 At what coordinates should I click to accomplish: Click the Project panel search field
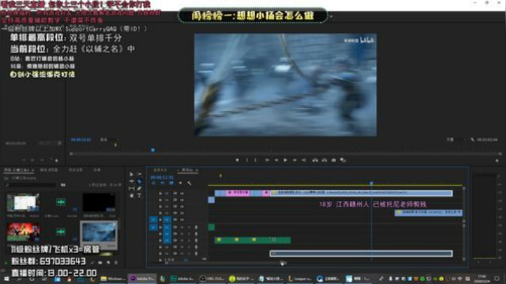click(x=32, y=185)
